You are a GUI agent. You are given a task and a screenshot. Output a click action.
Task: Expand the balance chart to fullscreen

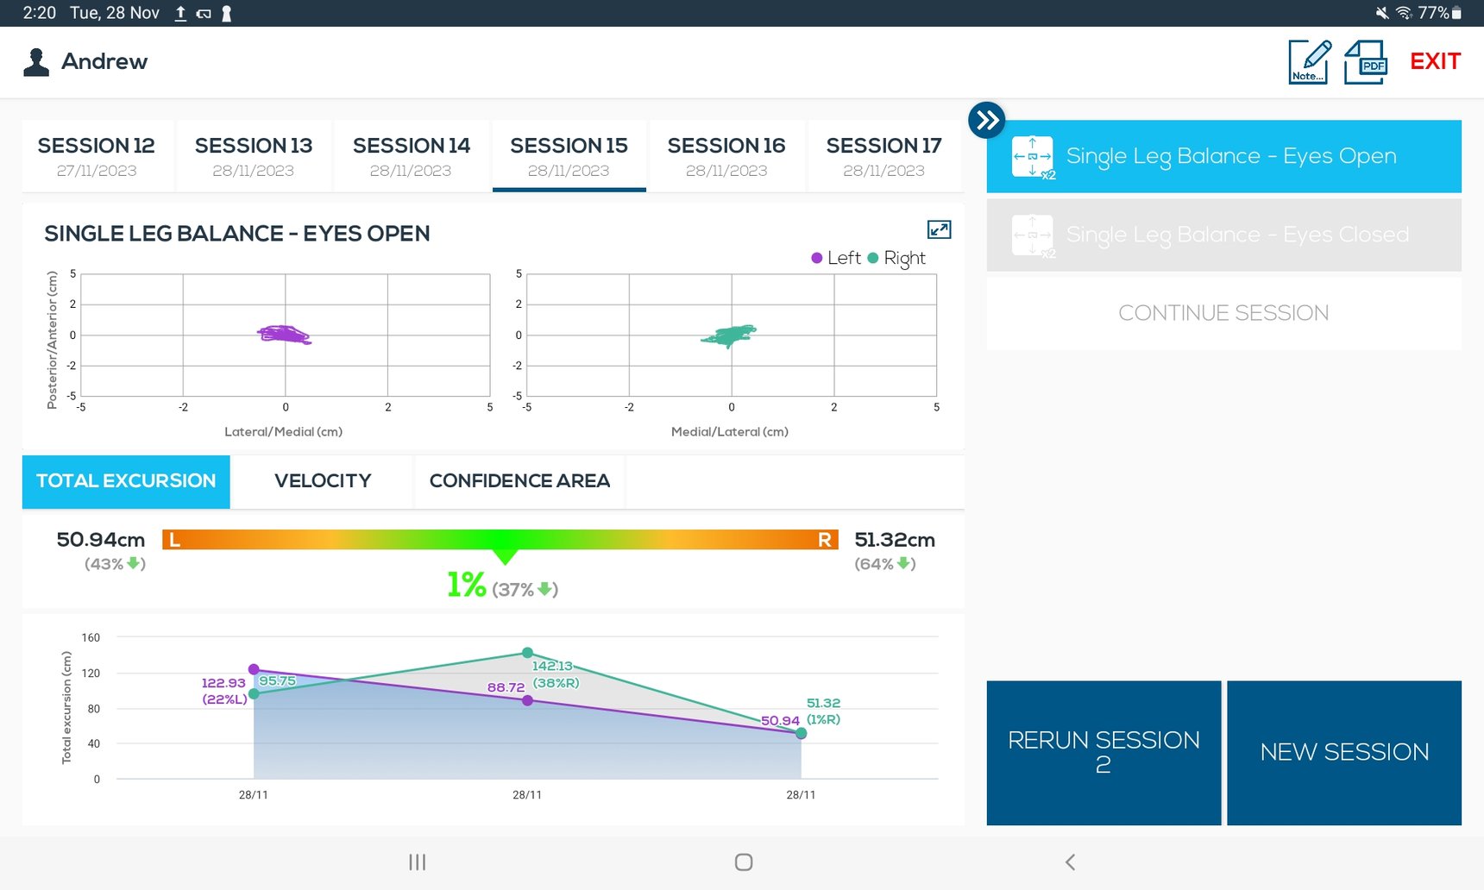(x=939, y=229)
